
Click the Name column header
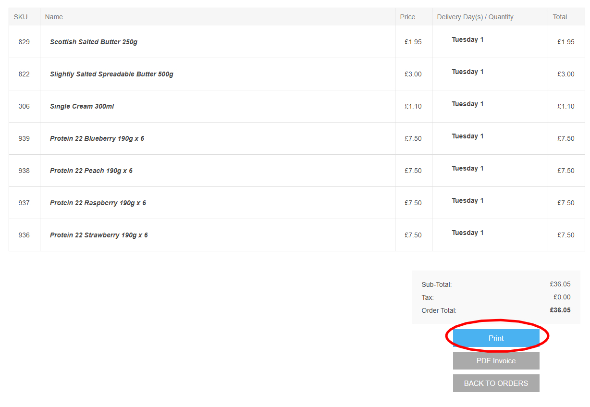[54, 17]
